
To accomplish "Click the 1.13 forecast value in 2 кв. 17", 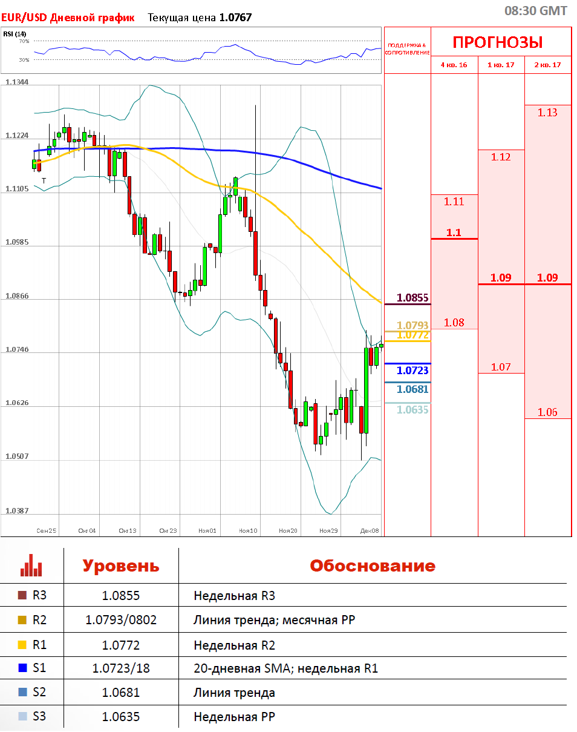I will (x=547, y=113).
